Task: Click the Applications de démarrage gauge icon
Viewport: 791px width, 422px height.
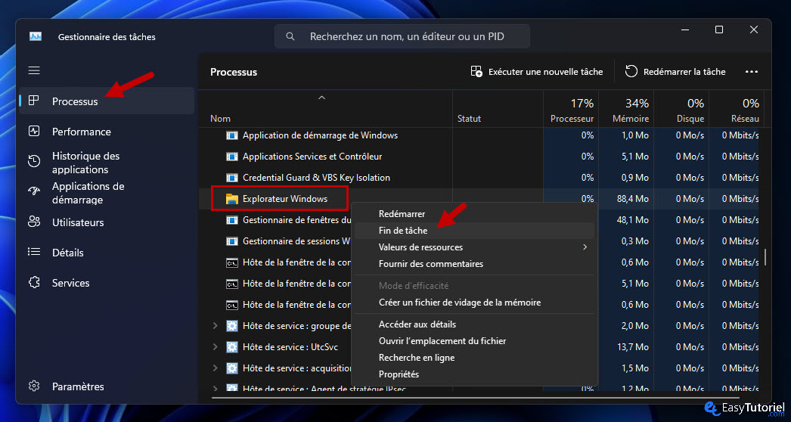Action: click(x=34, y=192)
